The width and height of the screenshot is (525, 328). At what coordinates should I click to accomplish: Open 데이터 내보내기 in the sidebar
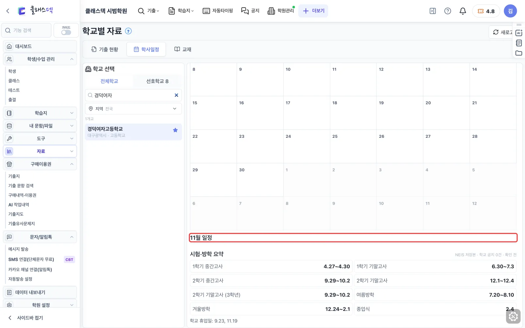[x=40, y=292]
